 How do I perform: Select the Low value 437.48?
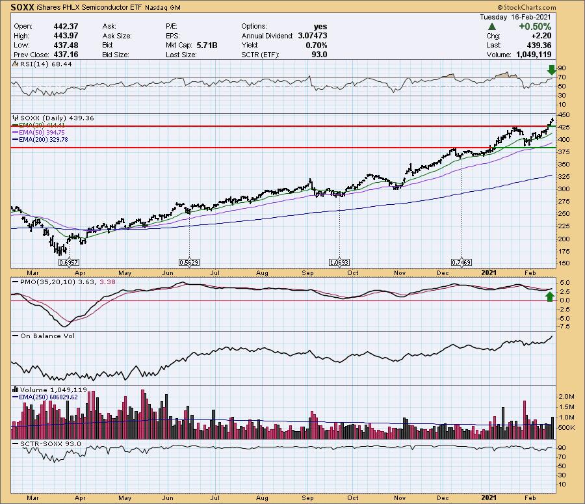[66, 45]
